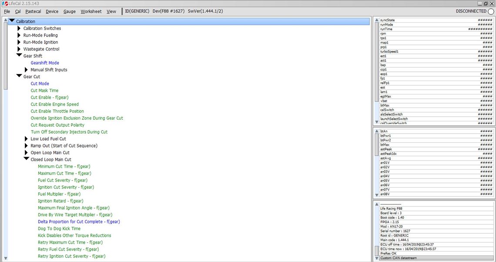This screenshot has width=496, height=262.
Task: Expand Low Load Fuel Cut arrow
Action: (x=26, y=139)
